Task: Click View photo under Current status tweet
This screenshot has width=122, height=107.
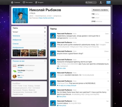Action: point(63,105)
